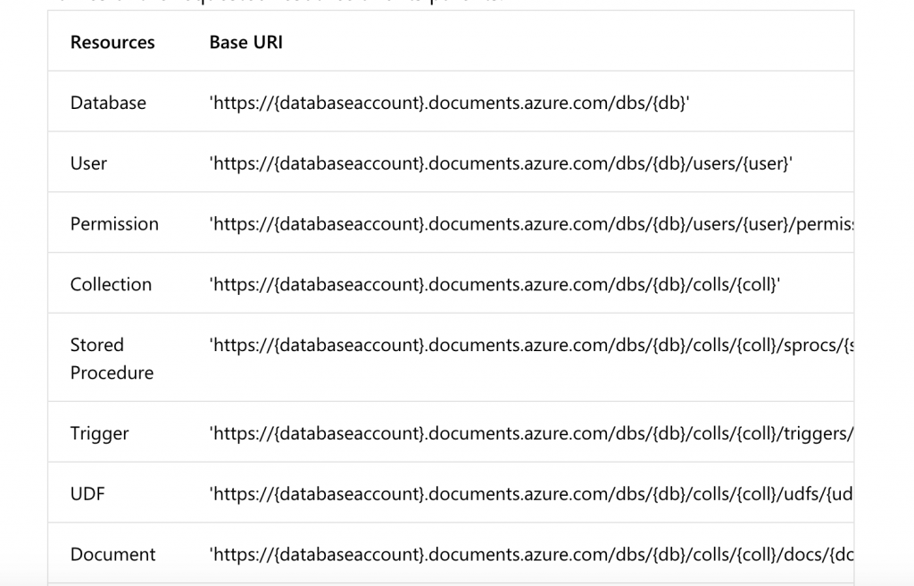Click the Collection base URI text

494,284
